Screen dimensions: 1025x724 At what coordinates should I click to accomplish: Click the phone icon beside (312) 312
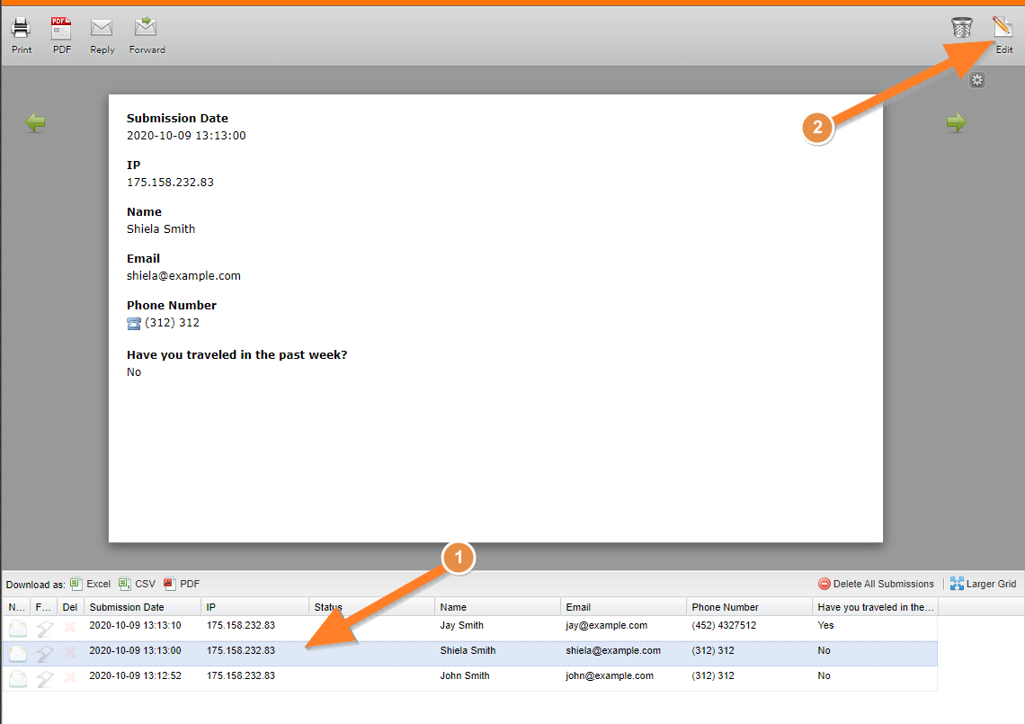click(x=134, y=323)
